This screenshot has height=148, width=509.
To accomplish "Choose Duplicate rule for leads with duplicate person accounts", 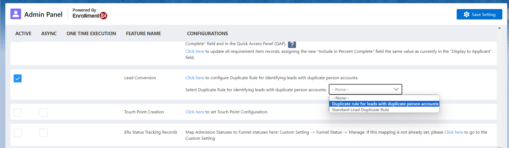I will 385,104.
